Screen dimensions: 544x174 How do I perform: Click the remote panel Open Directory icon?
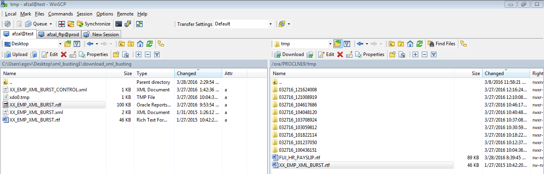[338, 44]
